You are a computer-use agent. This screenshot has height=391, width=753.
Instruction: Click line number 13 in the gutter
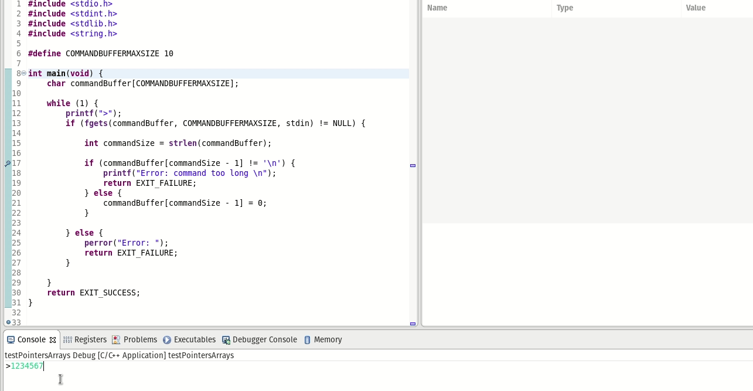(x=16, y=123)
